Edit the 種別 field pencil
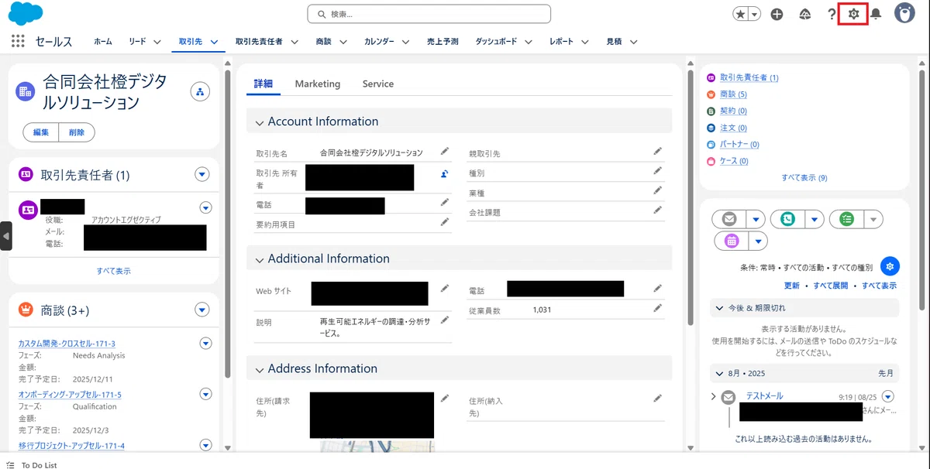This screenshot has height=469, width=930. [x=658, y=170]
